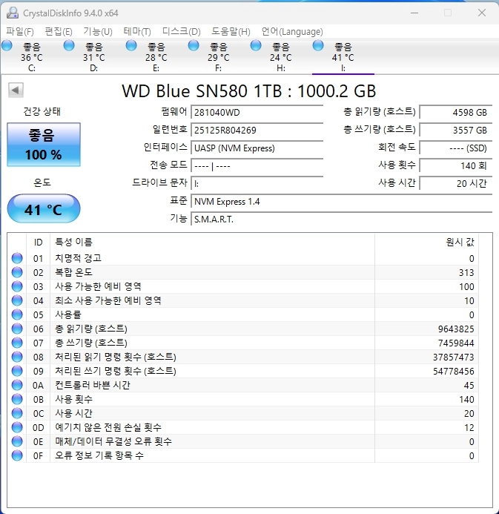Image resolution: width=499 pixels, height=514 pixels.
Task: Click the CrystalDiskInfo app icon in the title bar
Action: tap(13, 13)
